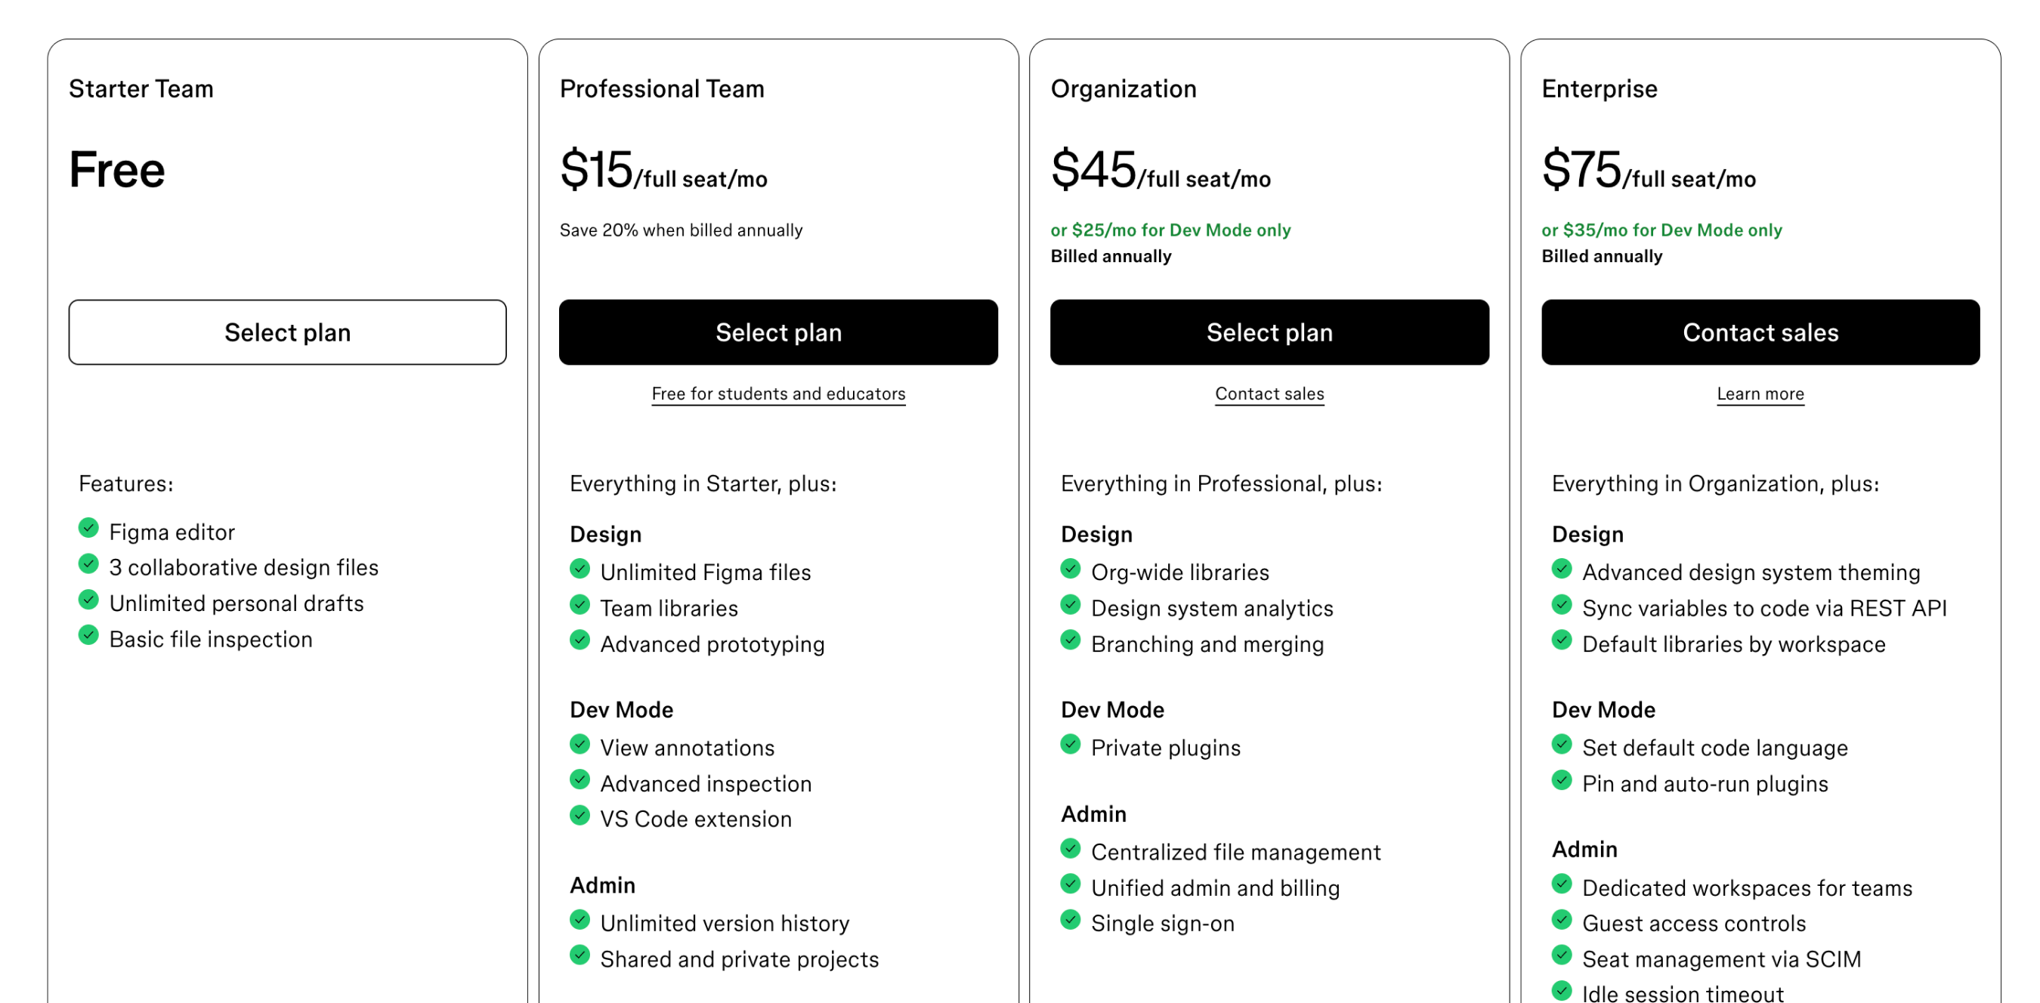Click the checkmark next to Private plugins
The width and height of the screenshot is (2040, 1003).
click(x=1071, y=743)
